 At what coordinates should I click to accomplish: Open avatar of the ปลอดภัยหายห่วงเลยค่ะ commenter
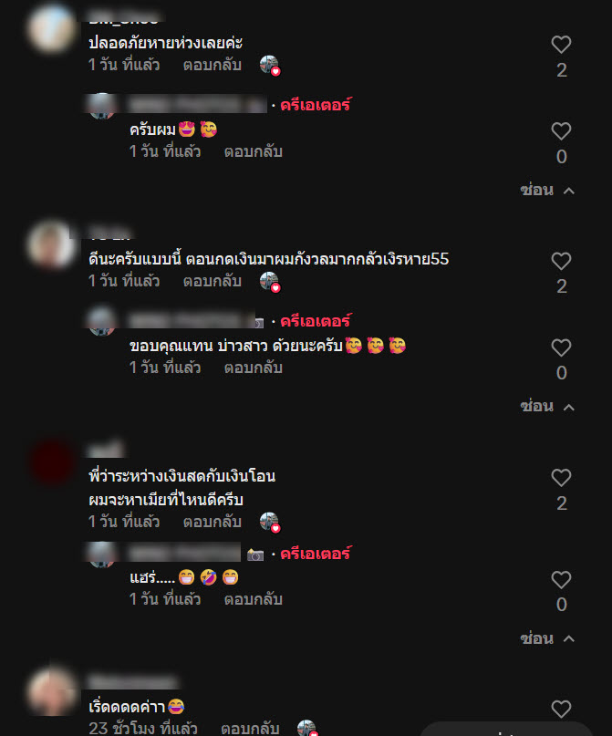coord(52,28)
